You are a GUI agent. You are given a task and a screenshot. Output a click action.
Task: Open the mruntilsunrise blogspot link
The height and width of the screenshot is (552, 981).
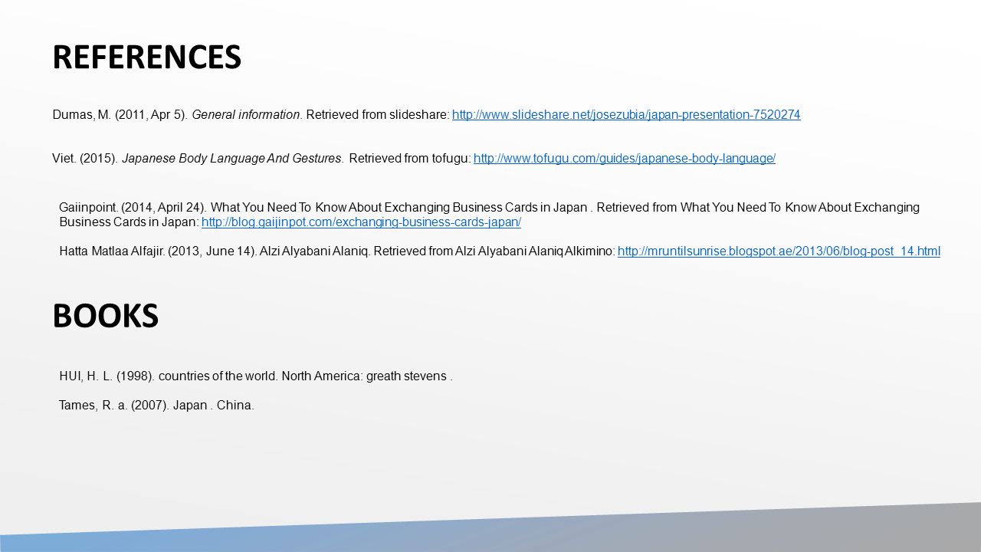(x=779, y=251)
